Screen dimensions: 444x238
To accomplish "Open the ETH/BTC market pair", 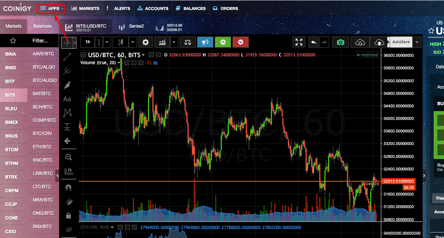I will [42, 146].
